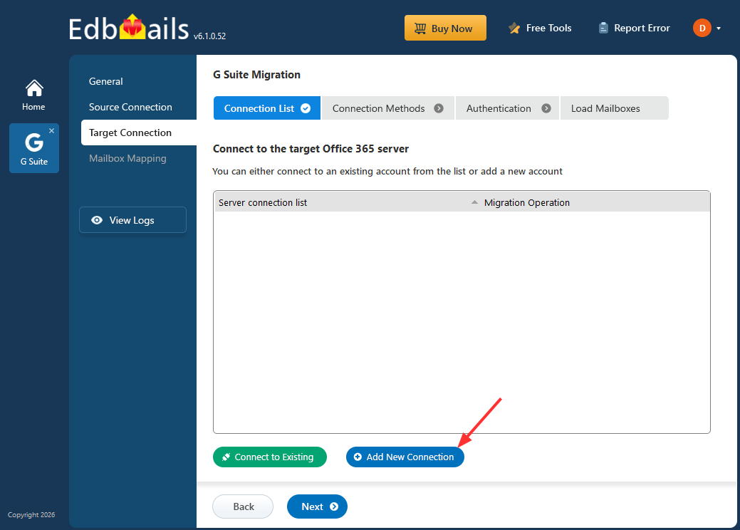The height and width of the screenshot is (530, 740).
Task: Click the Next button
Action: tap(317, 506)
